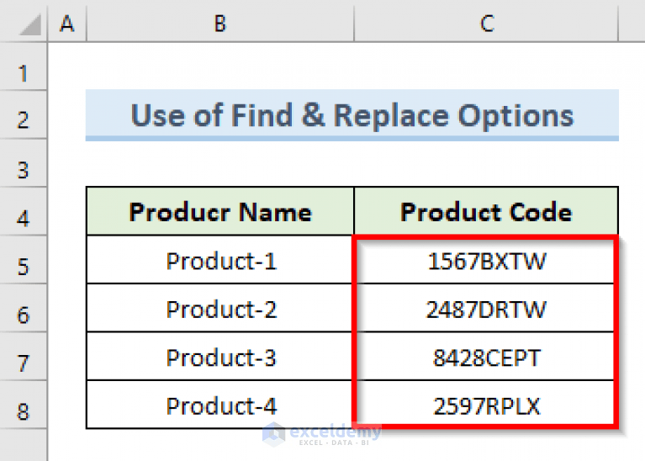645x461 pixels.
Task: Select row 7 header
Action: click(x=24, y=357)
